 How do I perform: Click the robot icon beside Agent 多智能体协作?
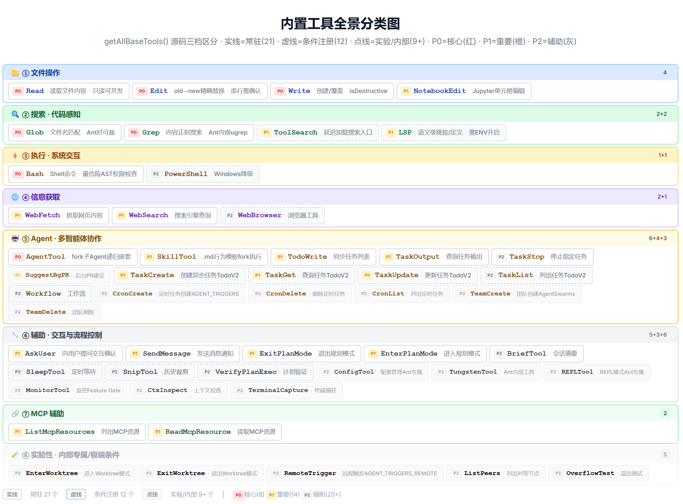point(15,238)
